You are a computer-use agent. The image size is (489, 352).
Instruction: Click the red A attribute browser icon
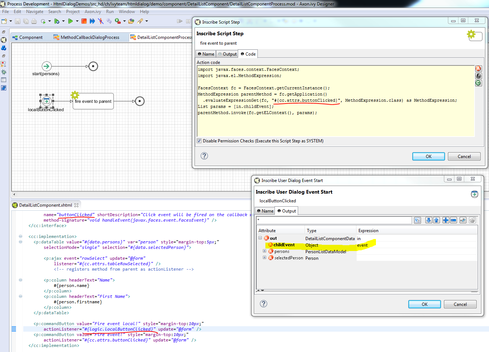478,69
